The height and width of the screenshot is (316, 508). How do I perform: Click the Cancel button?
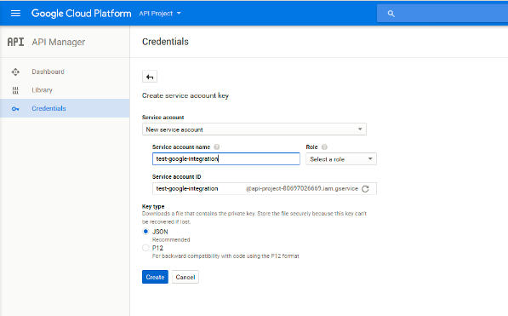186,277
